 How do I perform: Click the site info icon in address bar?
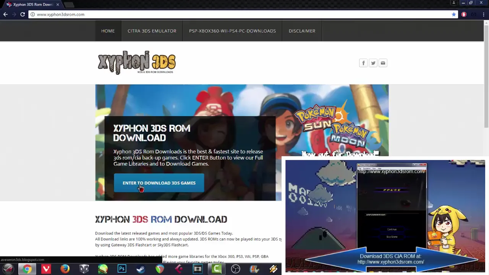point(32,15)
